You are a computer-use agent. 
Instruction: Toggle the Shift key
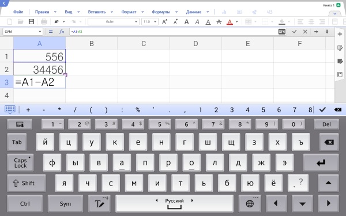(x=27, y=183)
